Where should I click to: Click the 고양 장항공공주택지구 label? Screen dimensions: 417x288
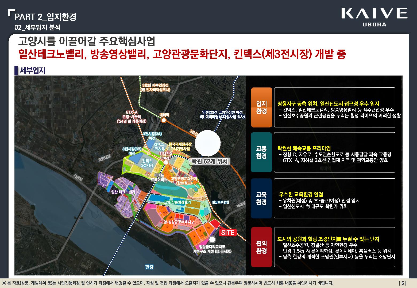click(x=177, y=222)
